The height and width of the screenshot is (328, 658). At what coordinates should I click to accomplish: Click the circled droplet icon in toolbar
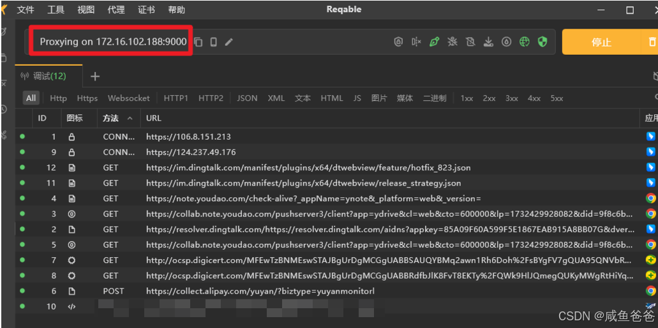click(507, 41)
